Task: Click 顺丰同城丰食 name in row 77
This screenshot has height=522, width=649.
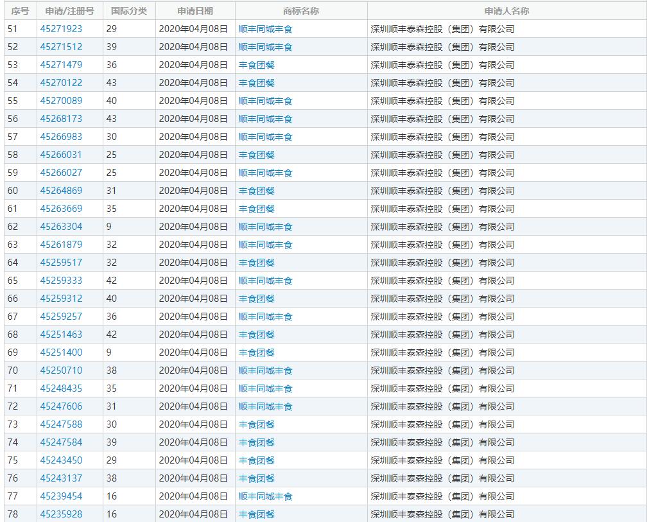Action: pos(265,496)
